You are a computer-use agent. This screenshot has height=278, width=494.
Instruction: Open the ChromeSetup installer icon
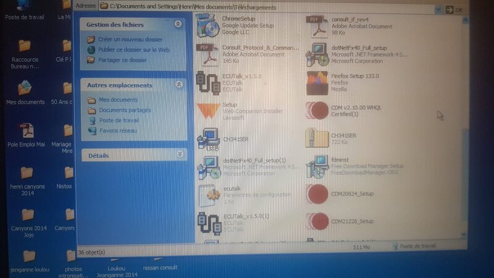coord(207,25)
